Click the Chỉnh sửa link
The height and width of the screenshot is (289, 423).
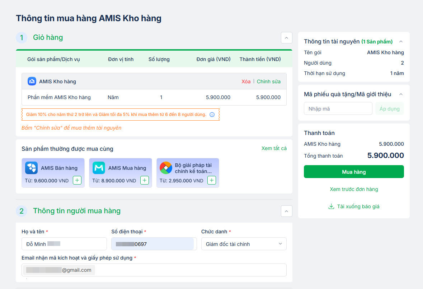[x=269, y=81]
